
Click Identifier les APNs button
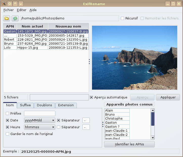click(x=129, y=144)
